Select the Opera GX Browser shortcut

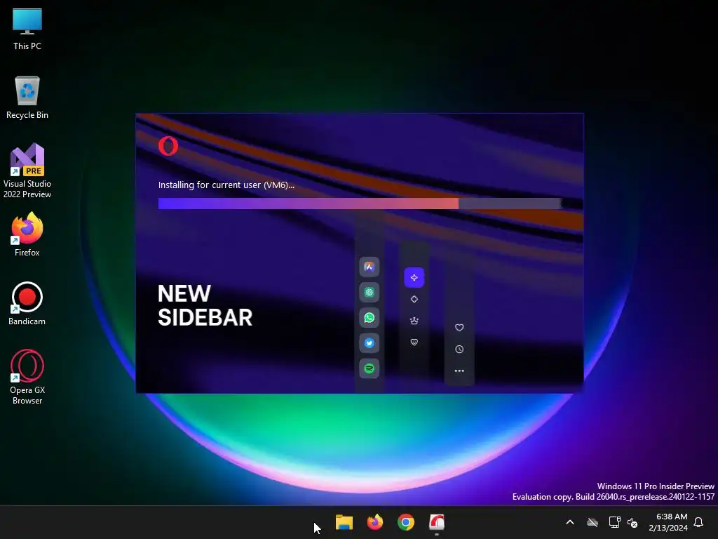(x=27, y=377)
